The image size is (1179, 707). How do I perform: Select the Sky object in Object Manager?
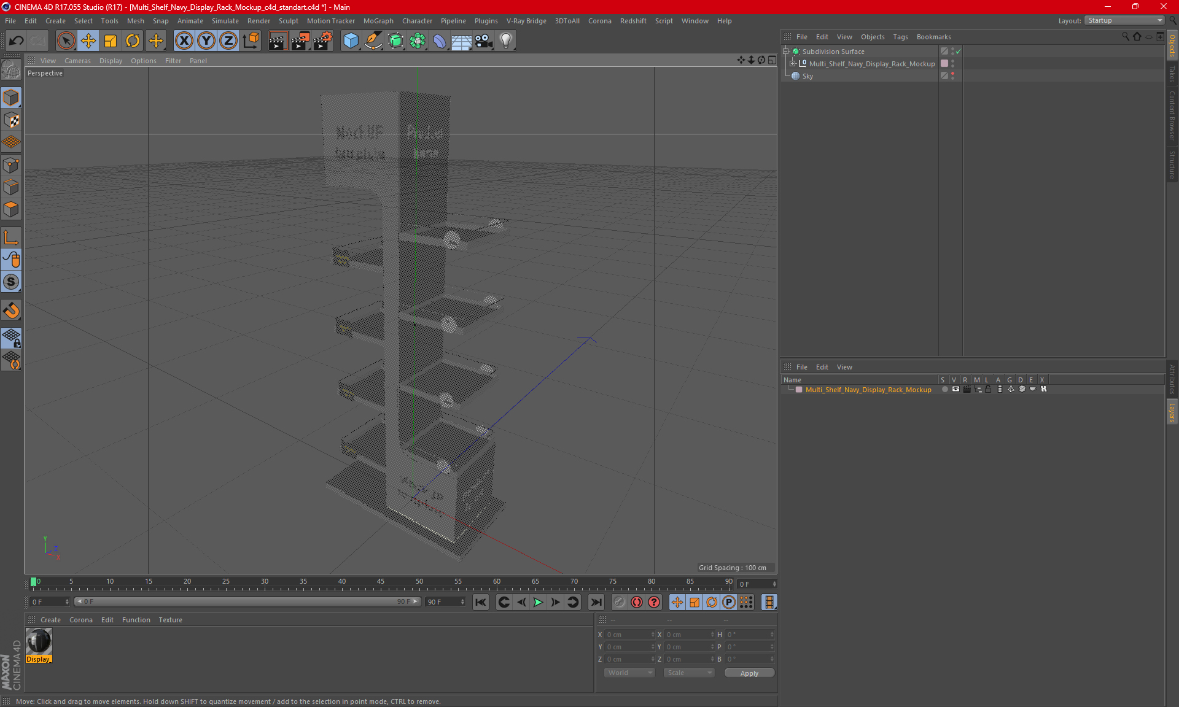[807, 76]
